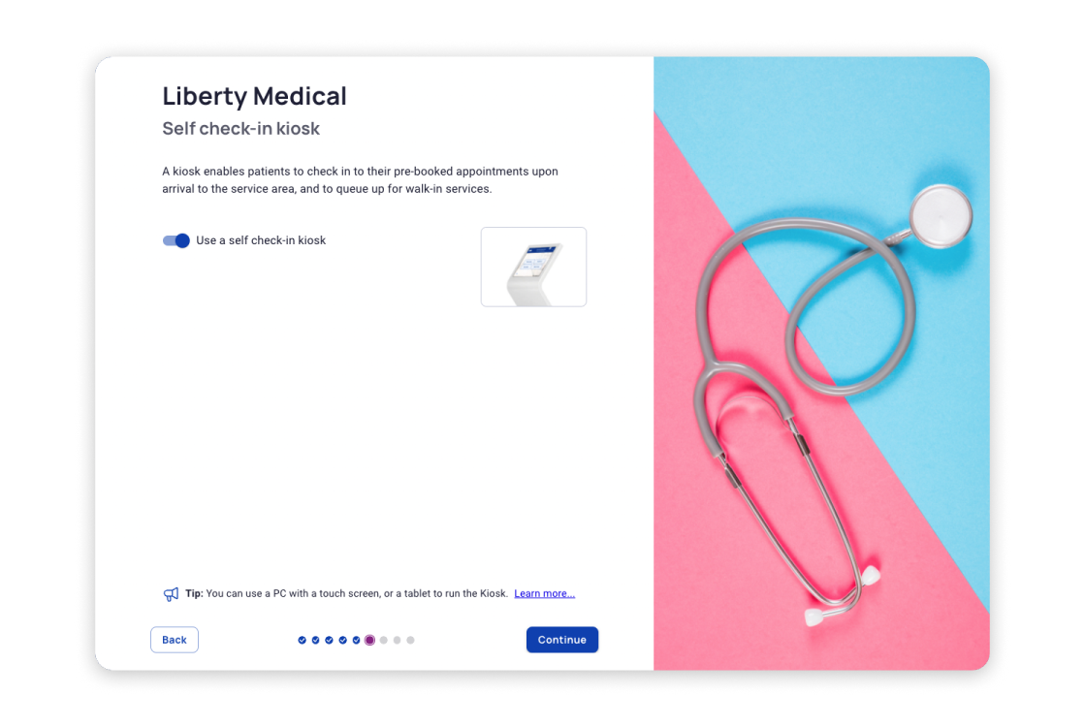Click the kiosk description paragraph
This screenshot has width=1085, height=727.
(x=361, y=180)
